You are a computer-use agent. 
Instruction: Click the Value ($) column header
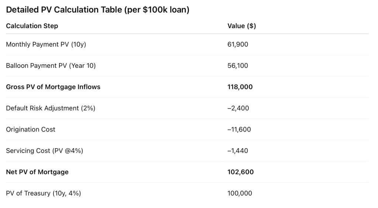pyautogui.click(x=241, y=26)
